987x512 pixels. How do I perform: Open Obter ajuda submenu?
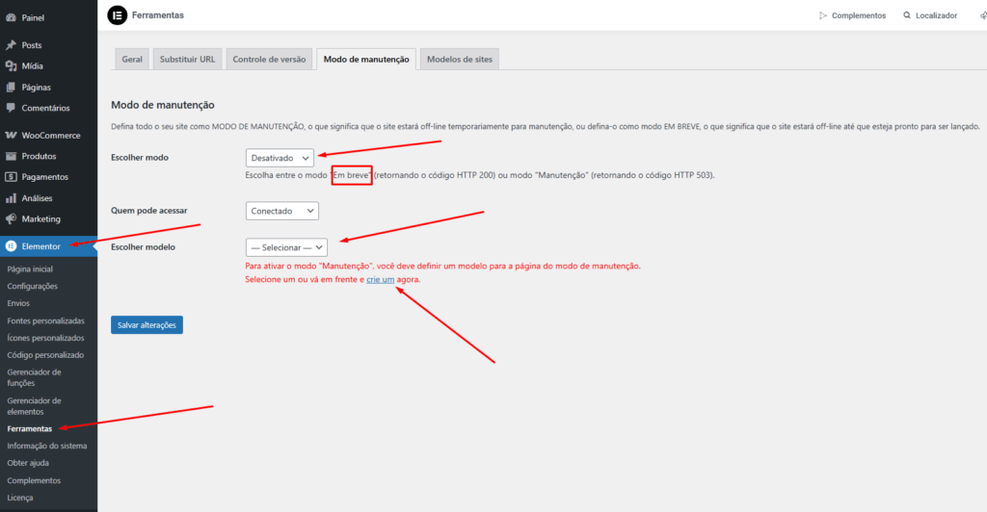point(28,463)
